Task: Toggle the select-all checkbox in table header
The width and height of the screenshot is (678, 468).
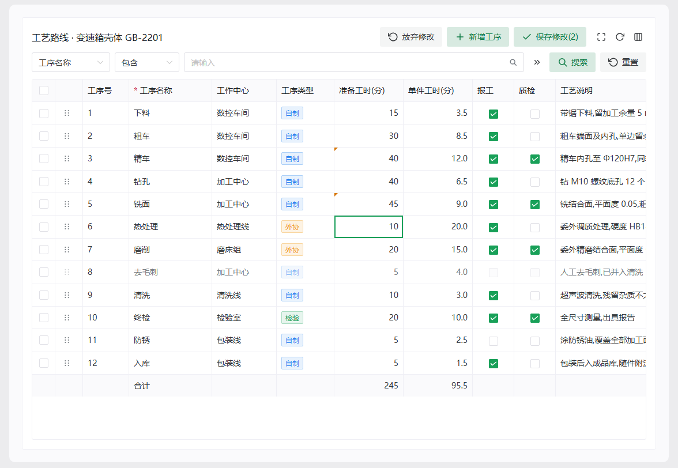Action: pos(44,90)
